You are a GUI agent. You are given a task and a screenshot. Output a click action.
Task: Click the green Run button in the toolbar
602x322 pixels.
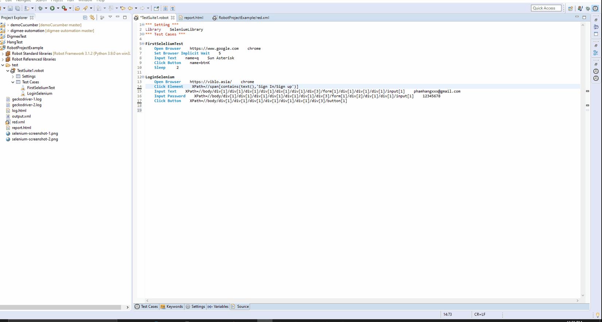[52, 8]
